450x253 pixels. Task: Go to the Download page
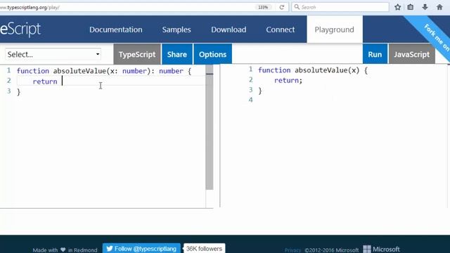tap(229, 30)
